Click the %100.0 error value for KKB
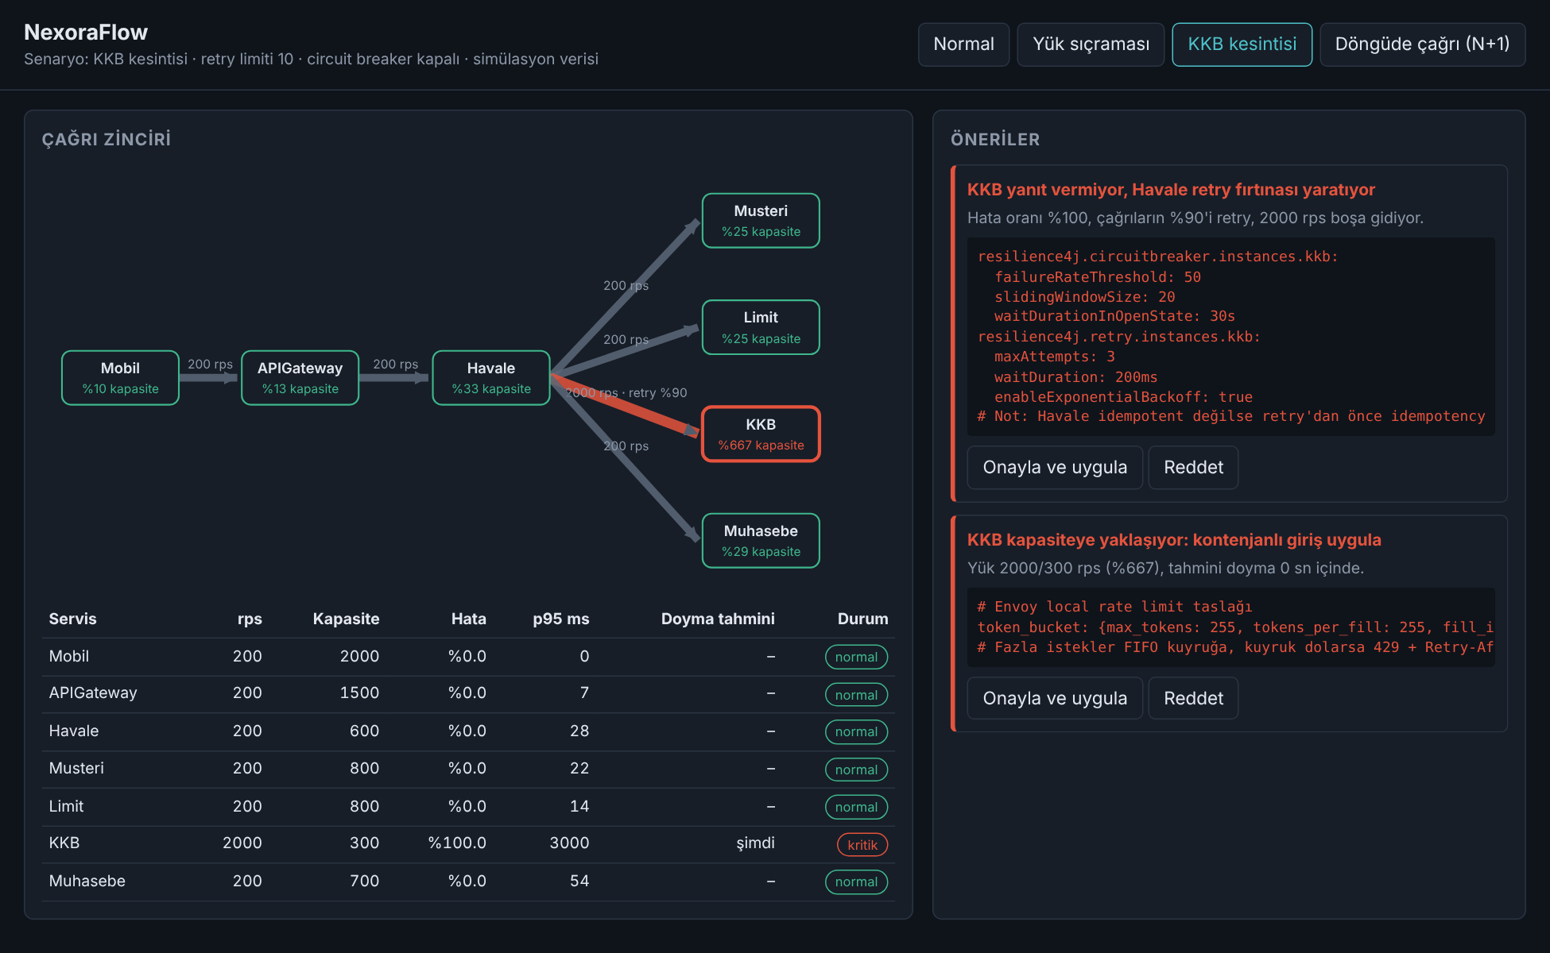 (457, 843)
